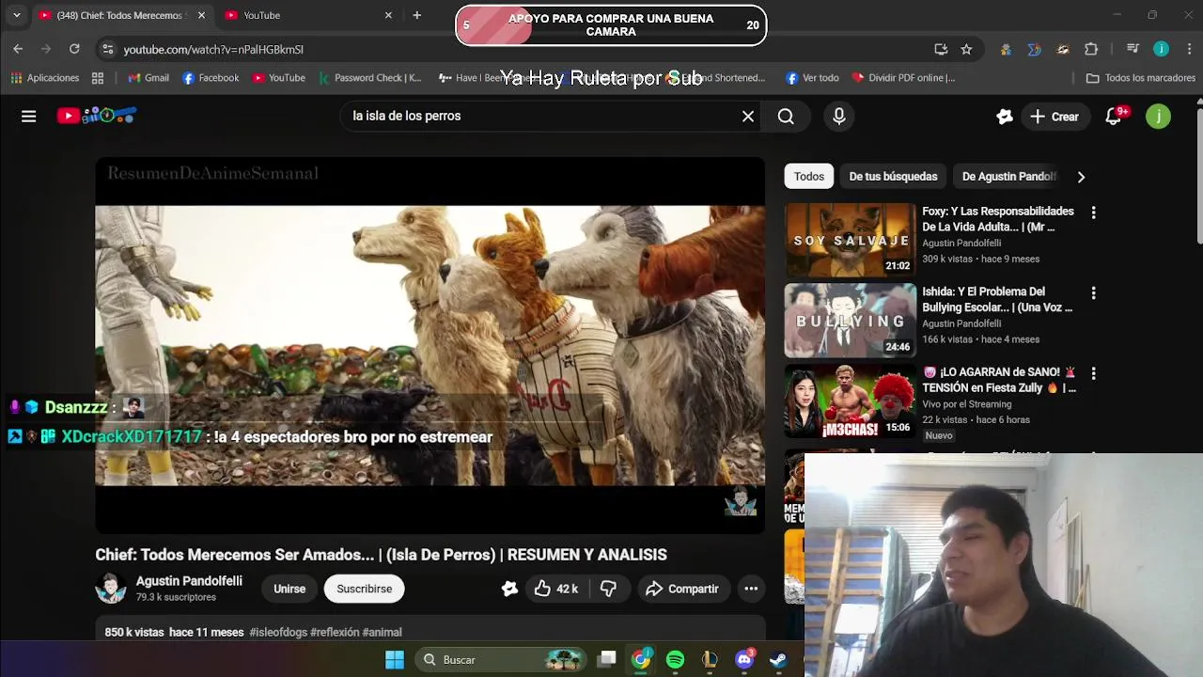This screenshot has width=1203, height=677.
Task: Click the icon left of like button
Action: point(509,589)
